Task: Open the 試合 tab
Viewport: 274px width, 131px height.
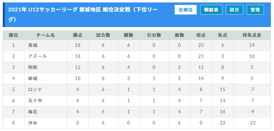Action: coord(235,10)
